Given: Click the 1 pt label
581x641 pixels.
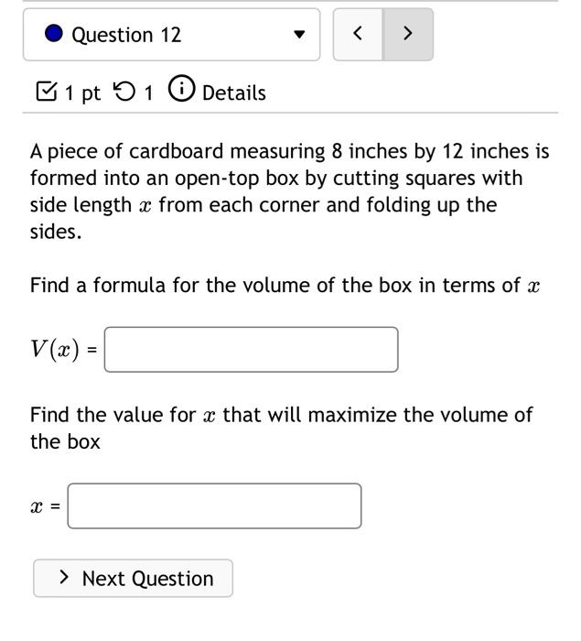Looking at the screenshot, I should point(82,93).
